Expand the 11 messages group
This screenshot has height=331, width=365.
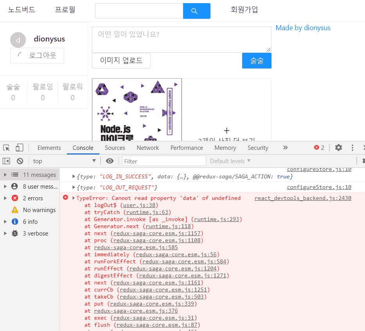pyautogui.click(x=5, y=174)
